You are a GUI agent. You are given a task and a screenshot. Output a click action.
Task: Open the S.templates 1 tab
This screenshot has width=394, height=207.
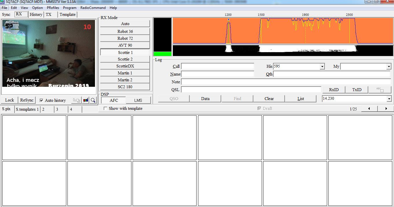(x=27, y=109)
